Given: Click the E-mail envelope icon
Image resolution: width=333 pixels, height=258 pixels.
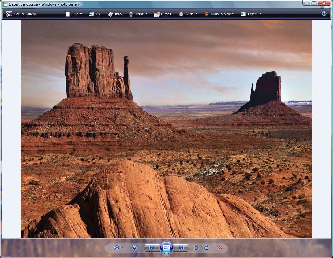Looking at the screenshot, I should 156,14.
